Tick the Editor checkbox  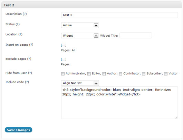[89, 74]
